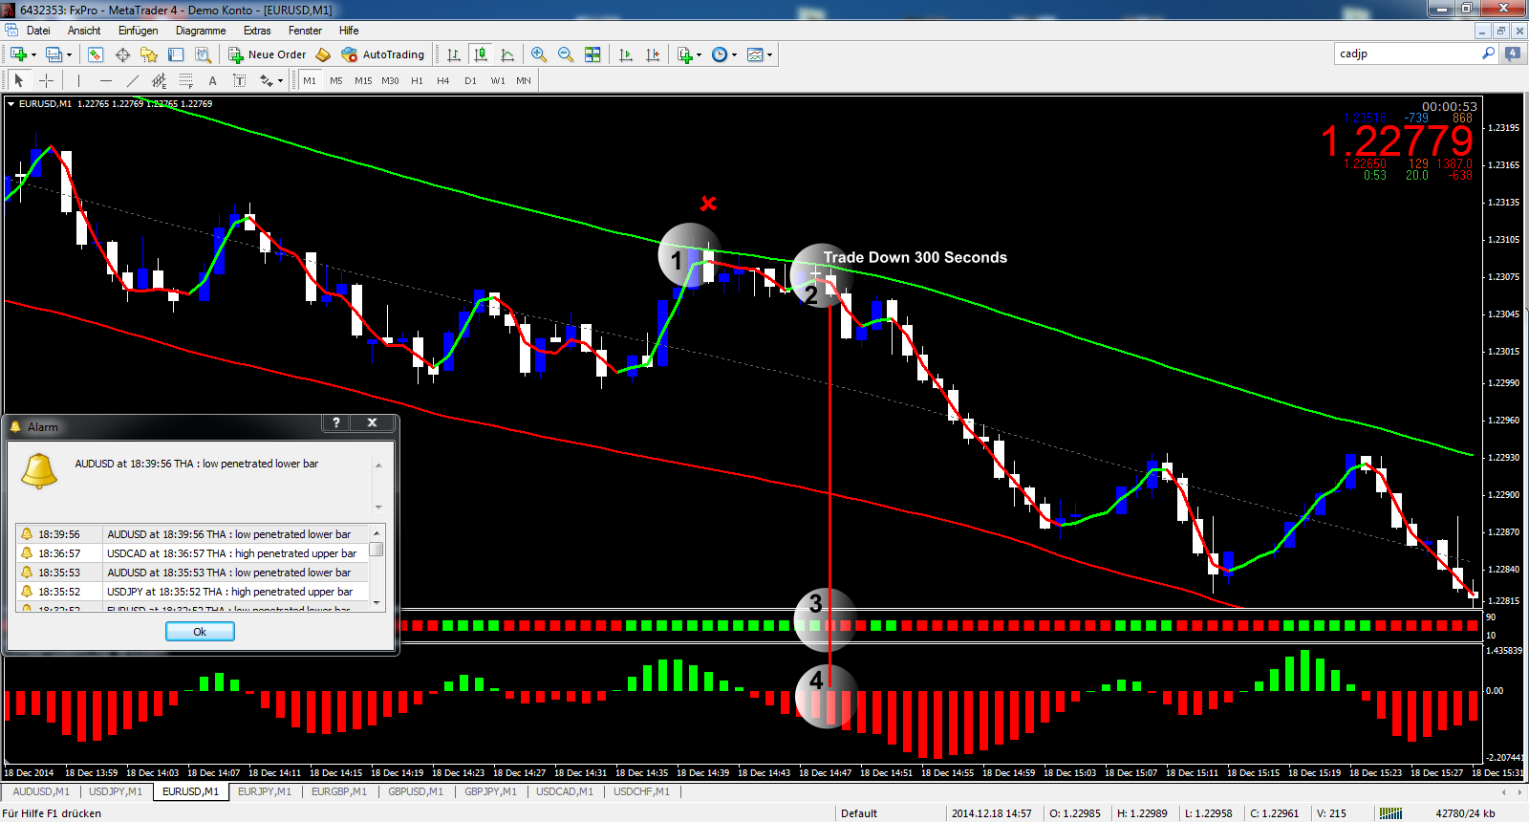Toggle chart shift from the right edge
The height and width of the screenshot is (822, 1529).
coord(653,54)
